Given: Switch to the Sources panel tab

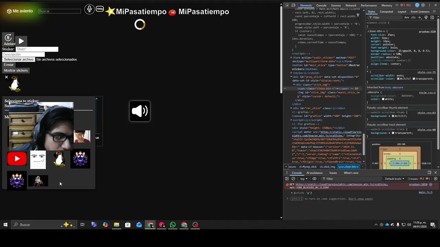Looking at the screenshot, I should (336, 5).
